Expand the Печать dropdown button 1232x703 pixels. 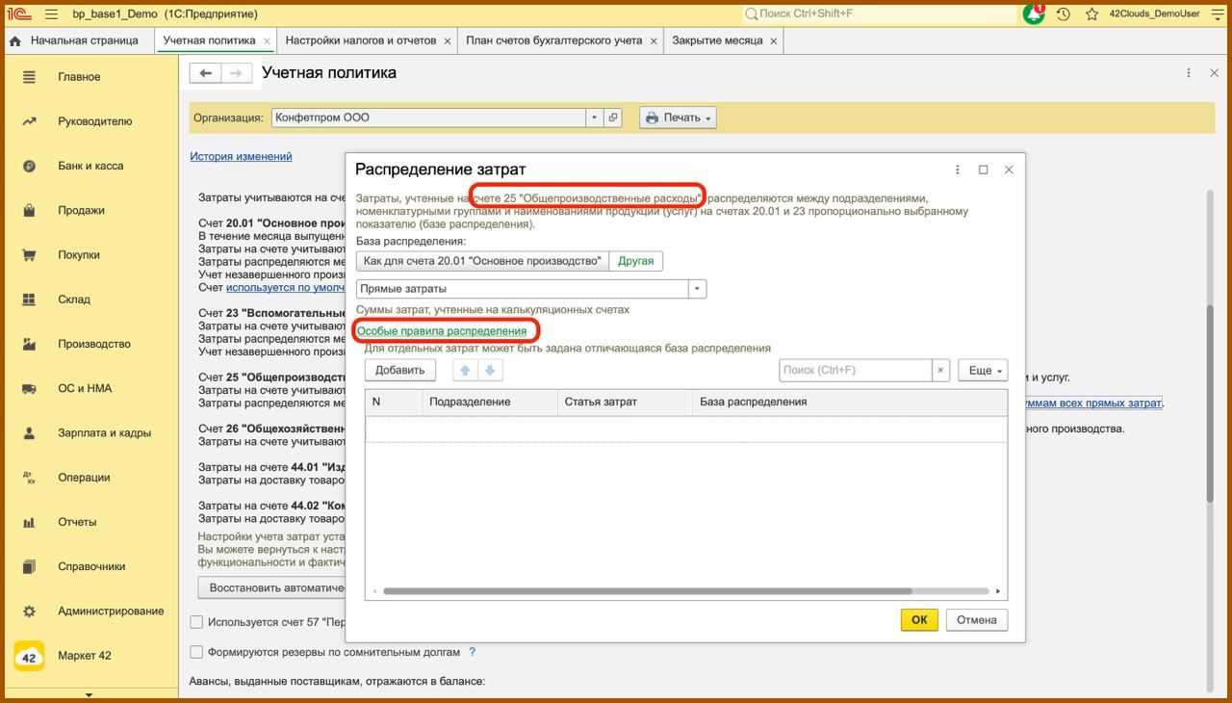click(679, 117)
